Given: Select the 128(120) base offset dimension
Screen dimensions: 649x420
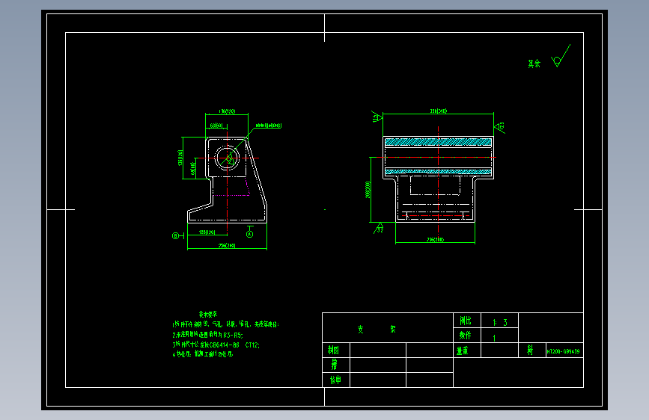Looking at the screenshot, I should [207, 232].
